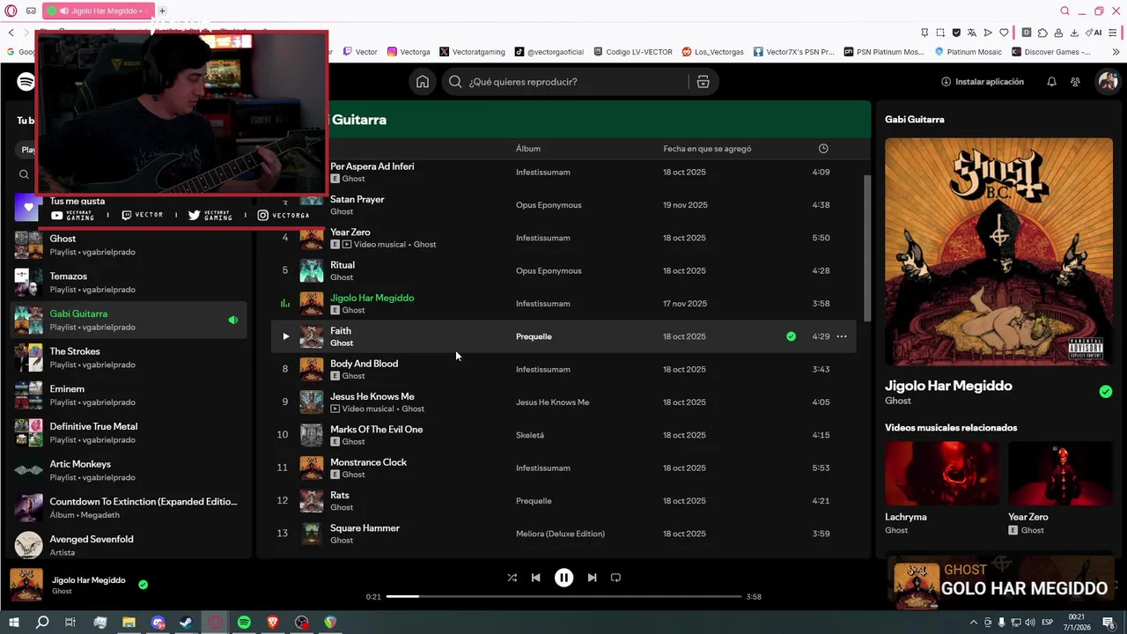1127x634 pixels.
Task: Play the Faith track row button
Action: [285, 336]
